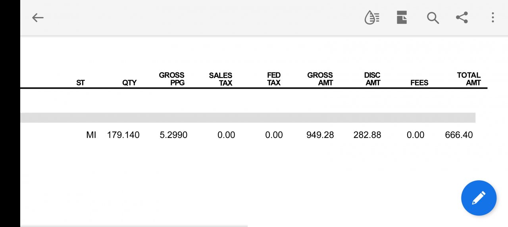The height and width of the screenshot is (227, 508).
Task: Enable Liquid Mode reading view
Action: point(372,17)
